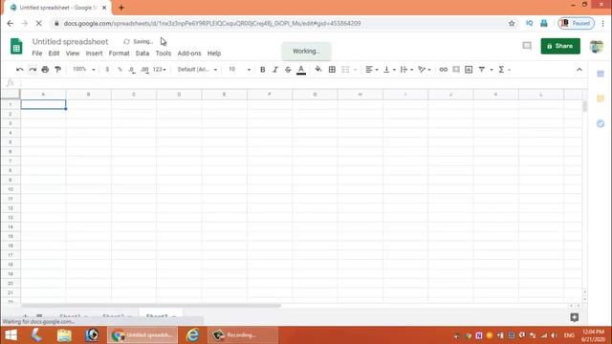Bookmark page with the star icon
The width and height of the screenshot is (612, 344).
click(512, 23)
